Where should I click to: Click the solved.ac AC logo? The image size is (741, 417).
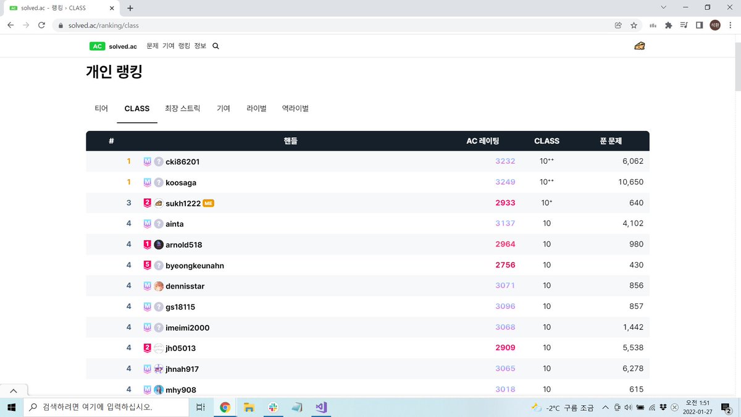coord(97,46)
